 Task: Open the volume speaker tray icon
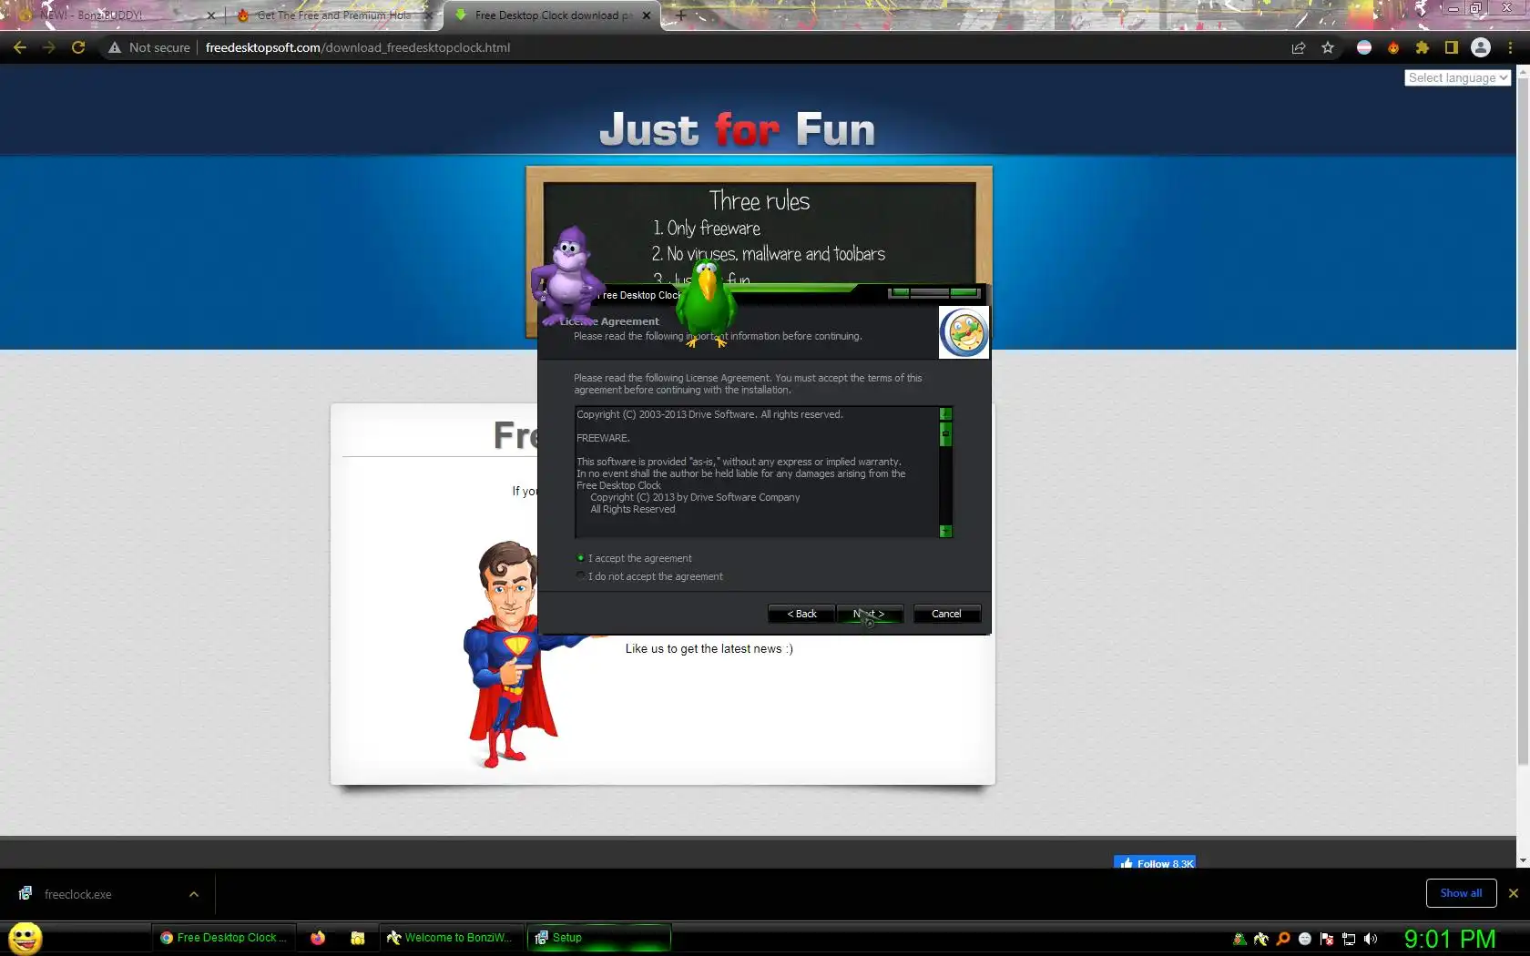point(1371,939)
